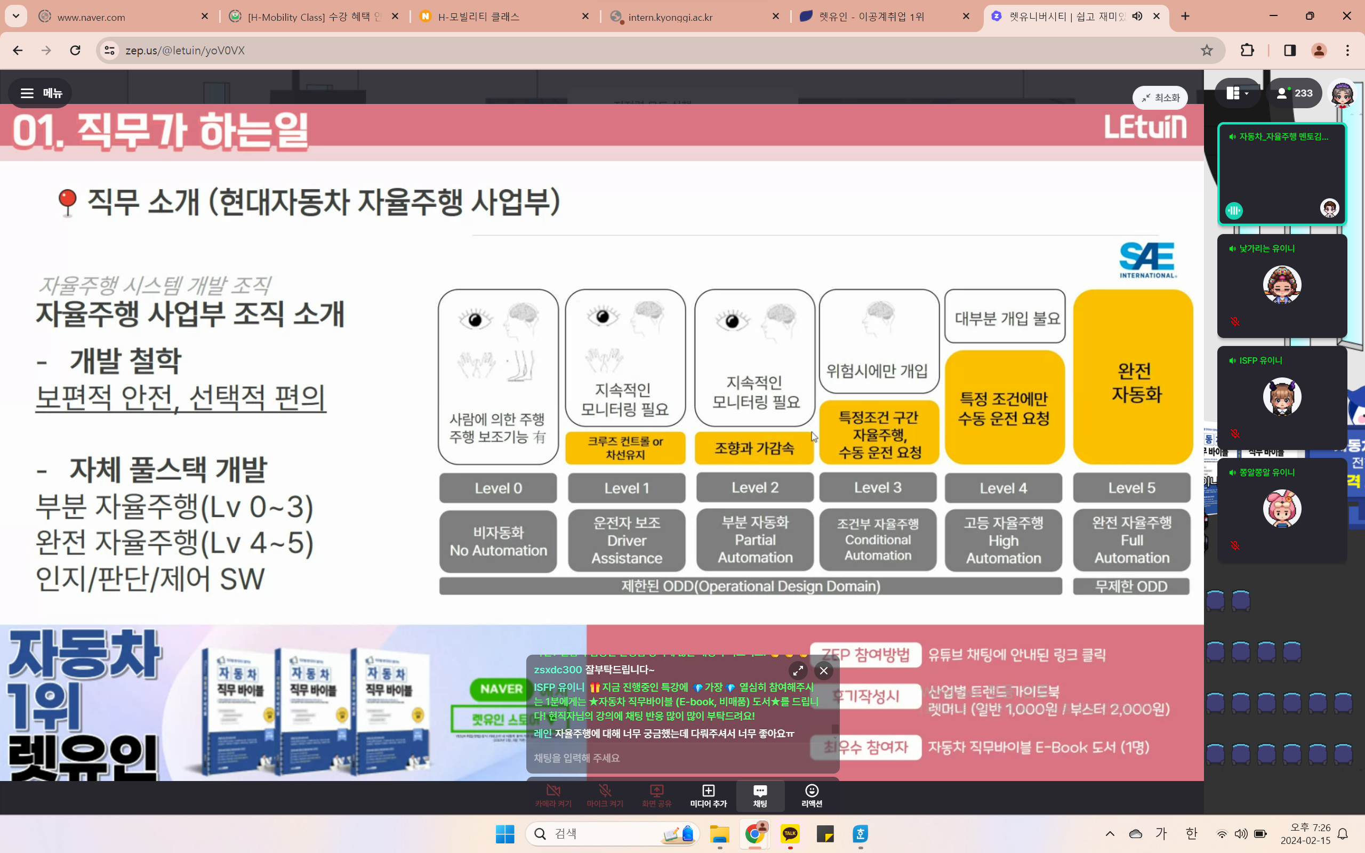This screenshot has height=853, width=1365.
Task: Open the Windows Start menu
Action: click(505, 834)
